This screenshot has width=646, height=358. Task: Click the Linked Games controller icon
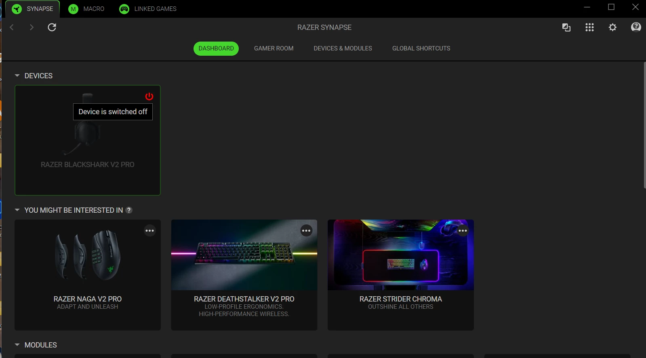click(124, 9)
